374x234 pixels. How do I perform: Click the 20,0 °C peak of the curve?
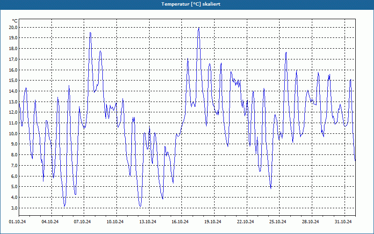tap(199, 28)
